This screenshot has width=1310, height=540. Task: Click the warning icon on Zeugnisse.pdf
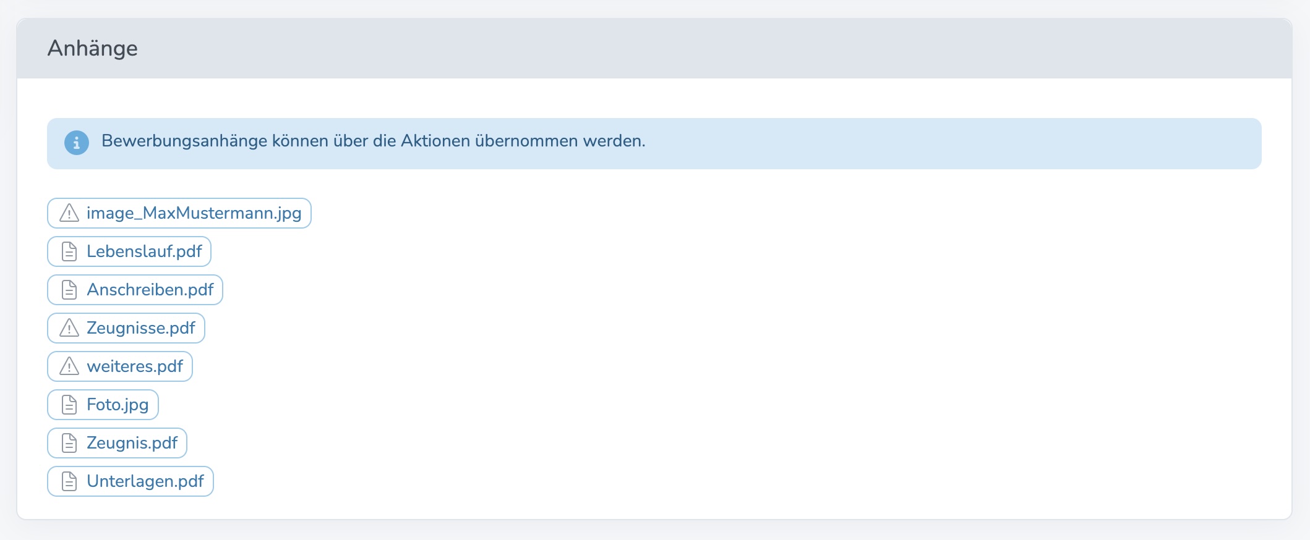pos(68,328)
